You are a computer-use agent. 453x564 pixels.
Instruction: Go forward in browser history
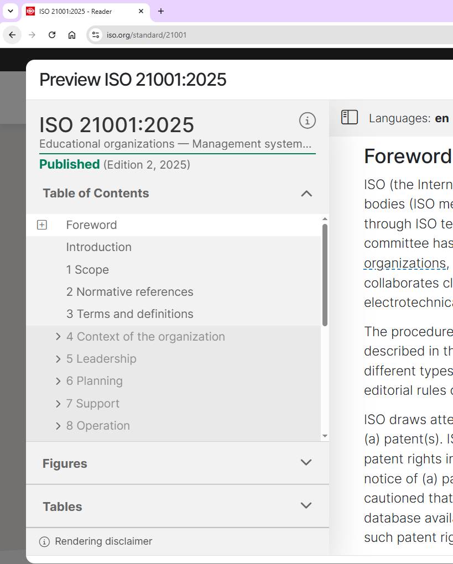click(x=32, y=35)
